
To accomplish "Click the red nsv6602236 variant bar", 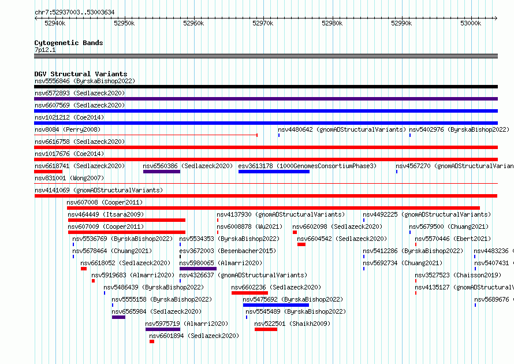I will (250, 293).
